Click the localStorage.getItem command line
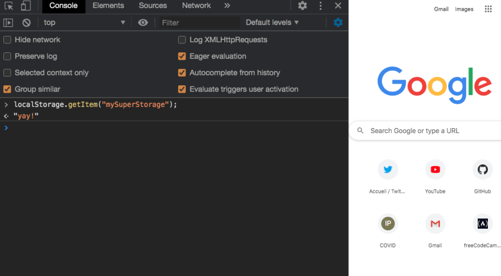The height and width of the screenshot is (276, 501). click(x=95, y=105)
